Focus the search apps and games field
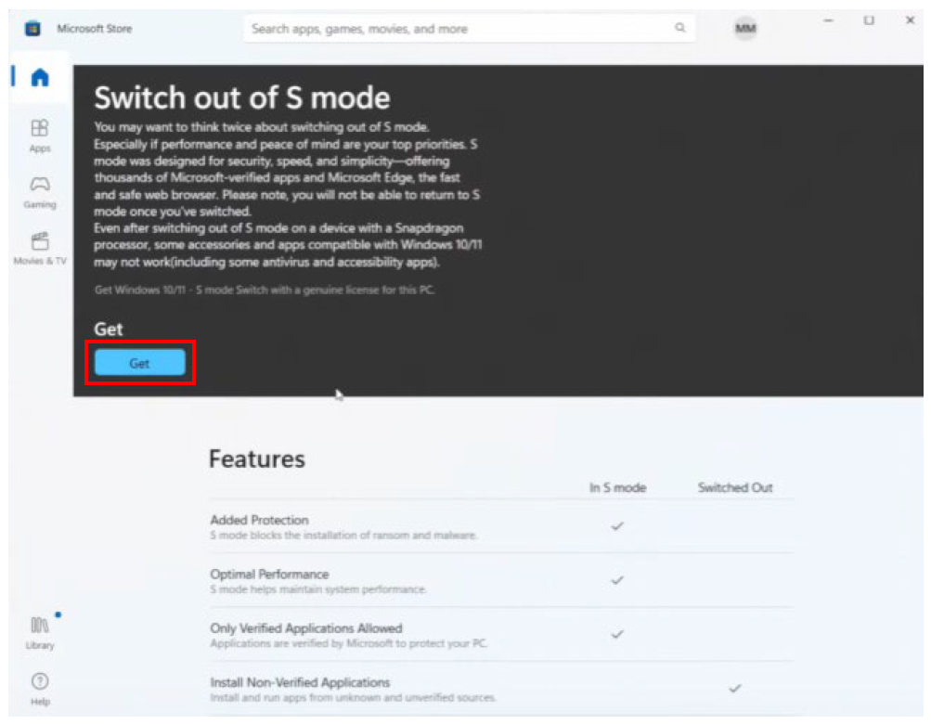Viewport: 931px width, 724px height. click(455, 29)
